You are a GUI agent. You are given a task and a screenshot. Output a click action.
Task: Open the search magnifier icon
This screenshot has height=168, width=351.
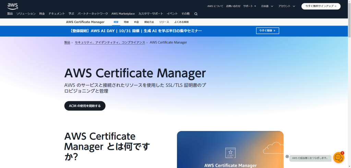[x=196, y=14]
